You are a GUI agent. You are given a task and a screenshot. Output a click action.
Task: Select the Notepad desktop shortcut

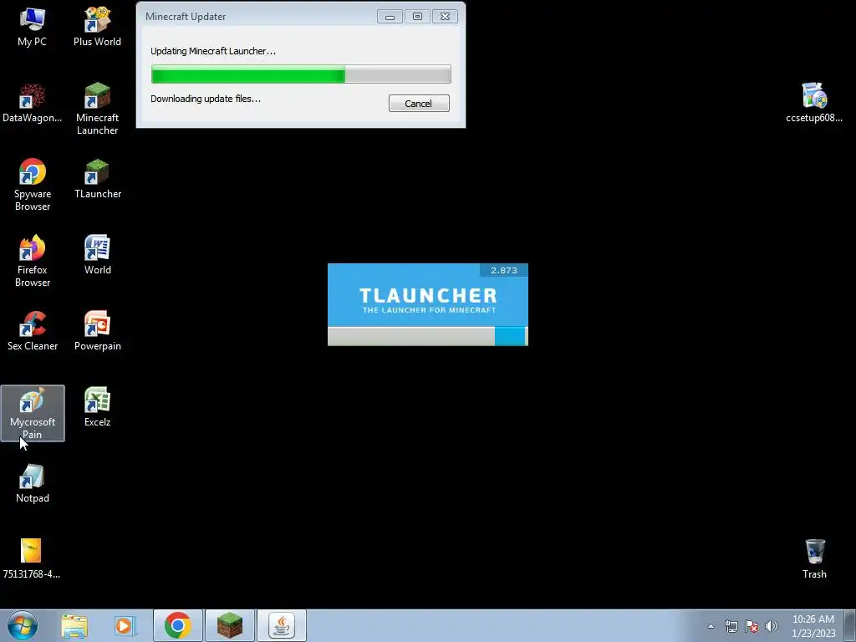(33, 483)
